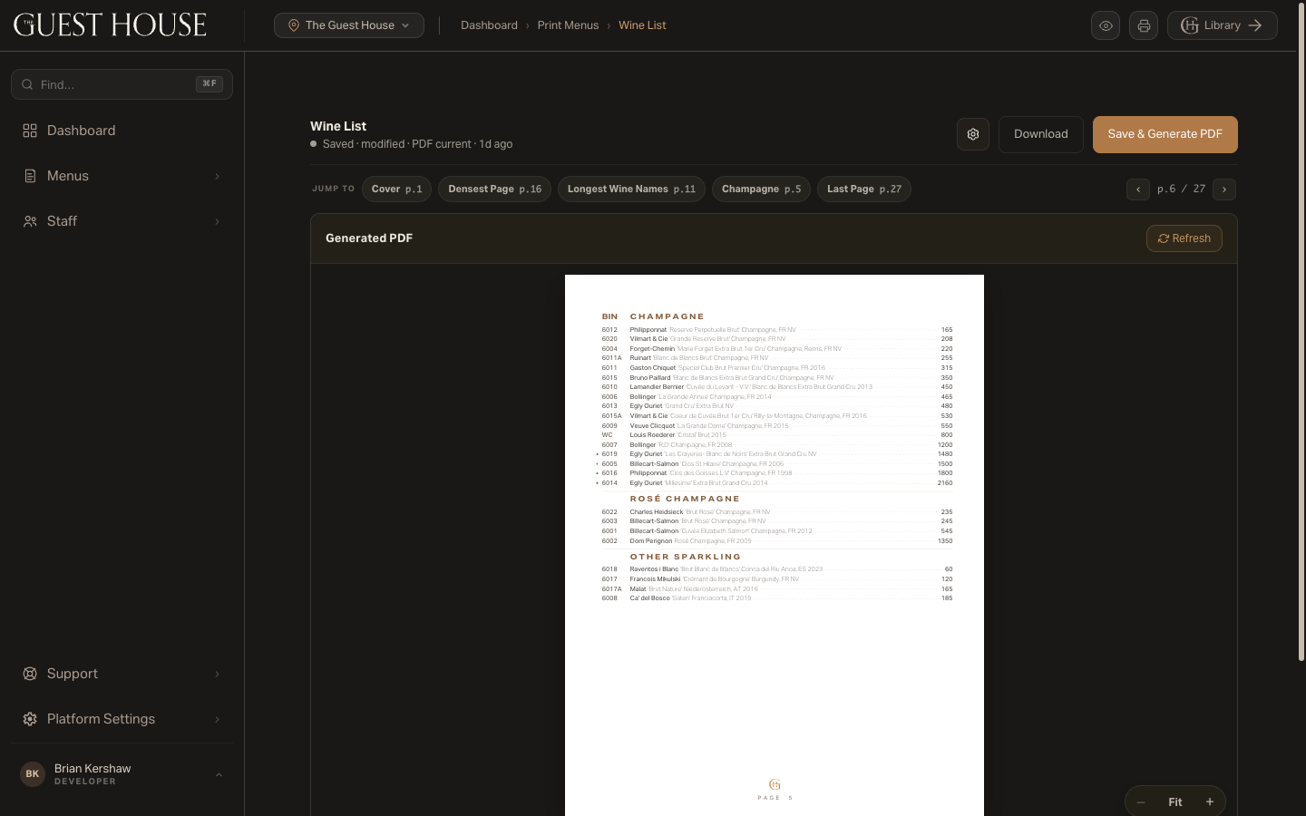The image size is (1306, 816).
Task: Zoom out with the minus icon
Action: coord(1141,801)
